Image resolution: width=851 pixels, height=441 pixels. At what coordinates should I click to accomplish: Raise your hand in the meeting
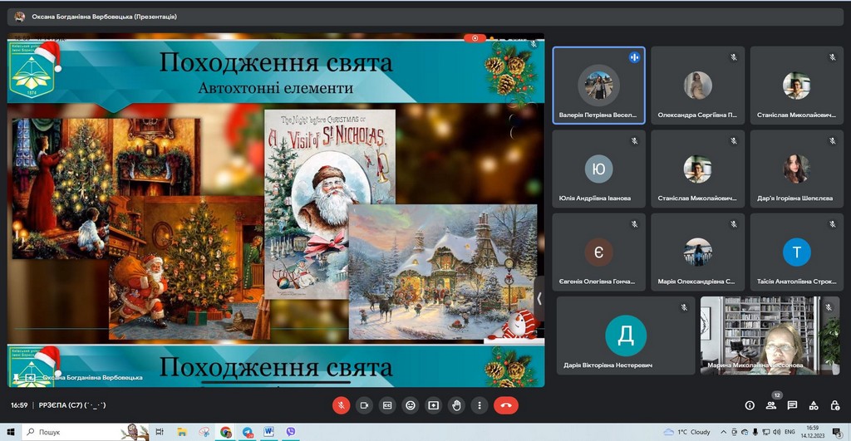click(x=456, y=405)
